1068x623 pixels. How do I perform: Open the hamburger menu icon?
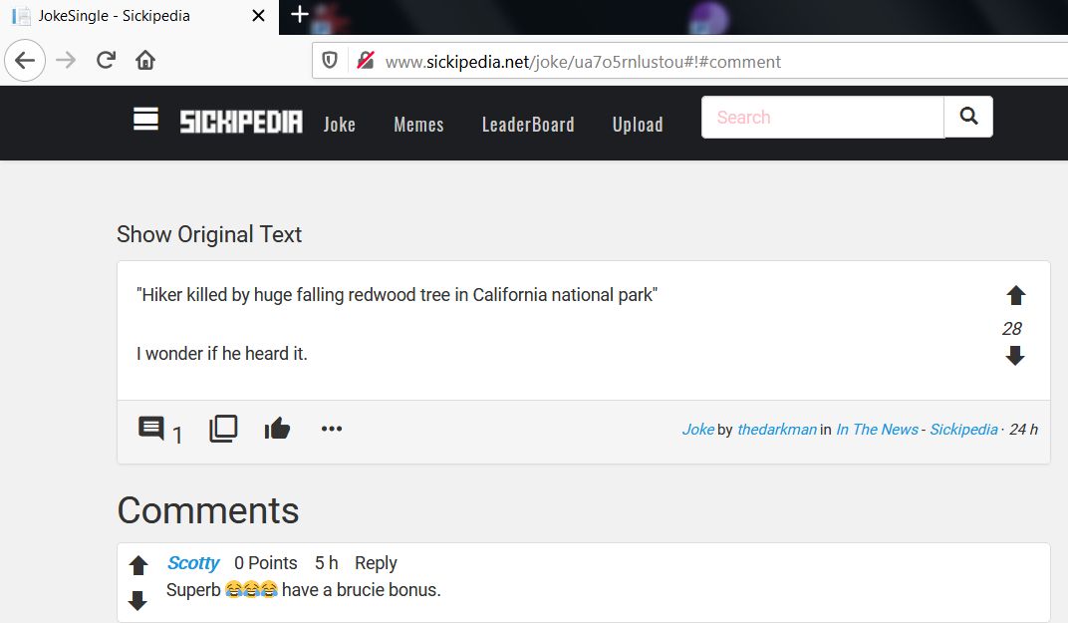point(146,120)
